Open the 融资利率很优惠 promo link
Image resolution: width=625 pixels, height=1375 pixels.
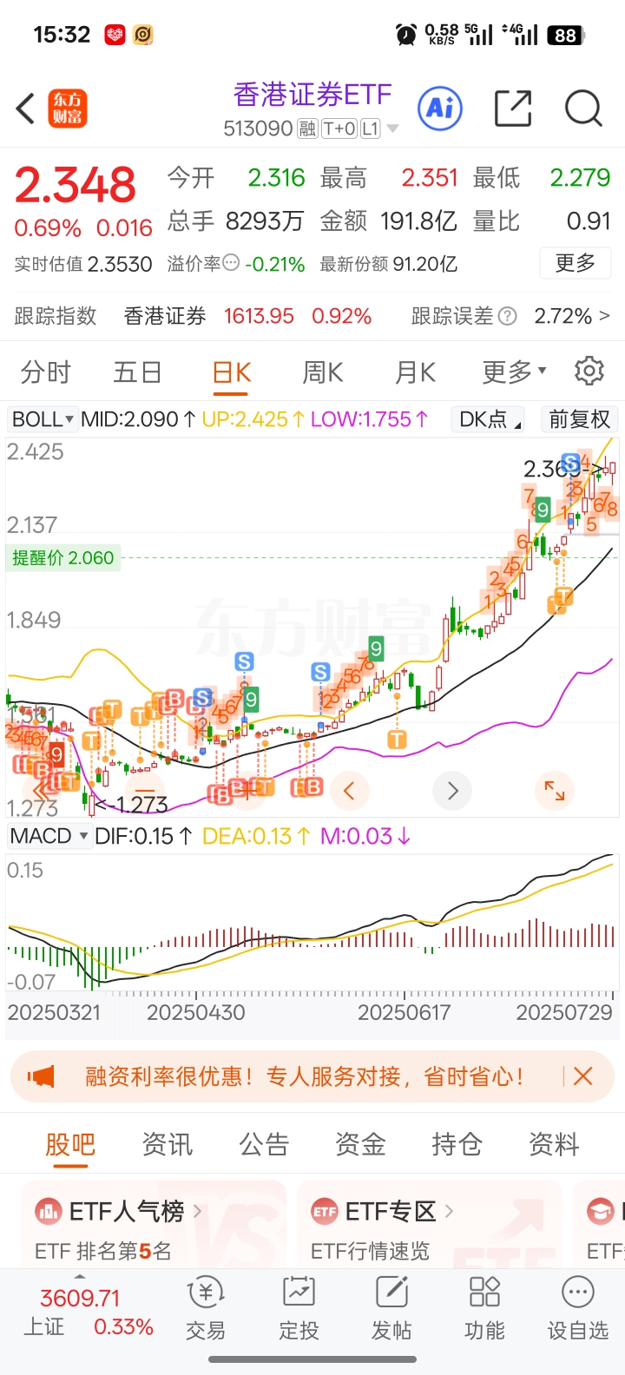pyautogui.click(x=304, y=1076)
